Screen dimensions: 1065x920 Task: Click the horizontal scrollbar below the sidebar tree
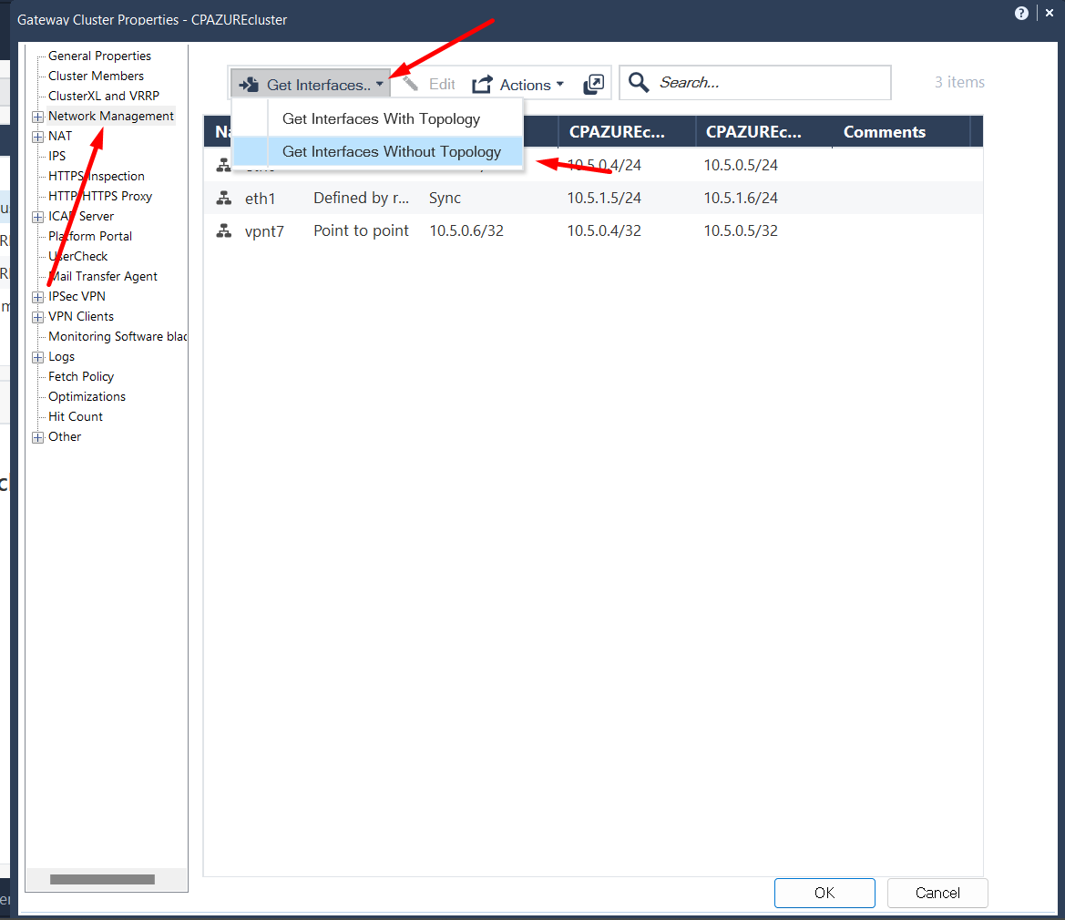pyautogui.click(x=102, y=878)
